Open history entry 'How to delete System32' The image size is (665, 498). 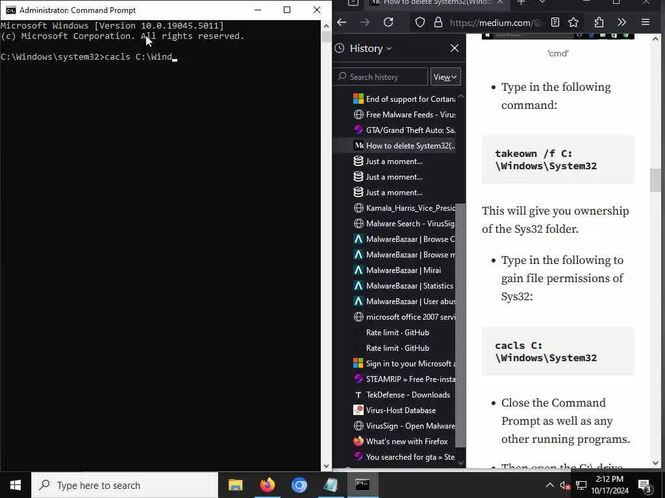point(404,146)
